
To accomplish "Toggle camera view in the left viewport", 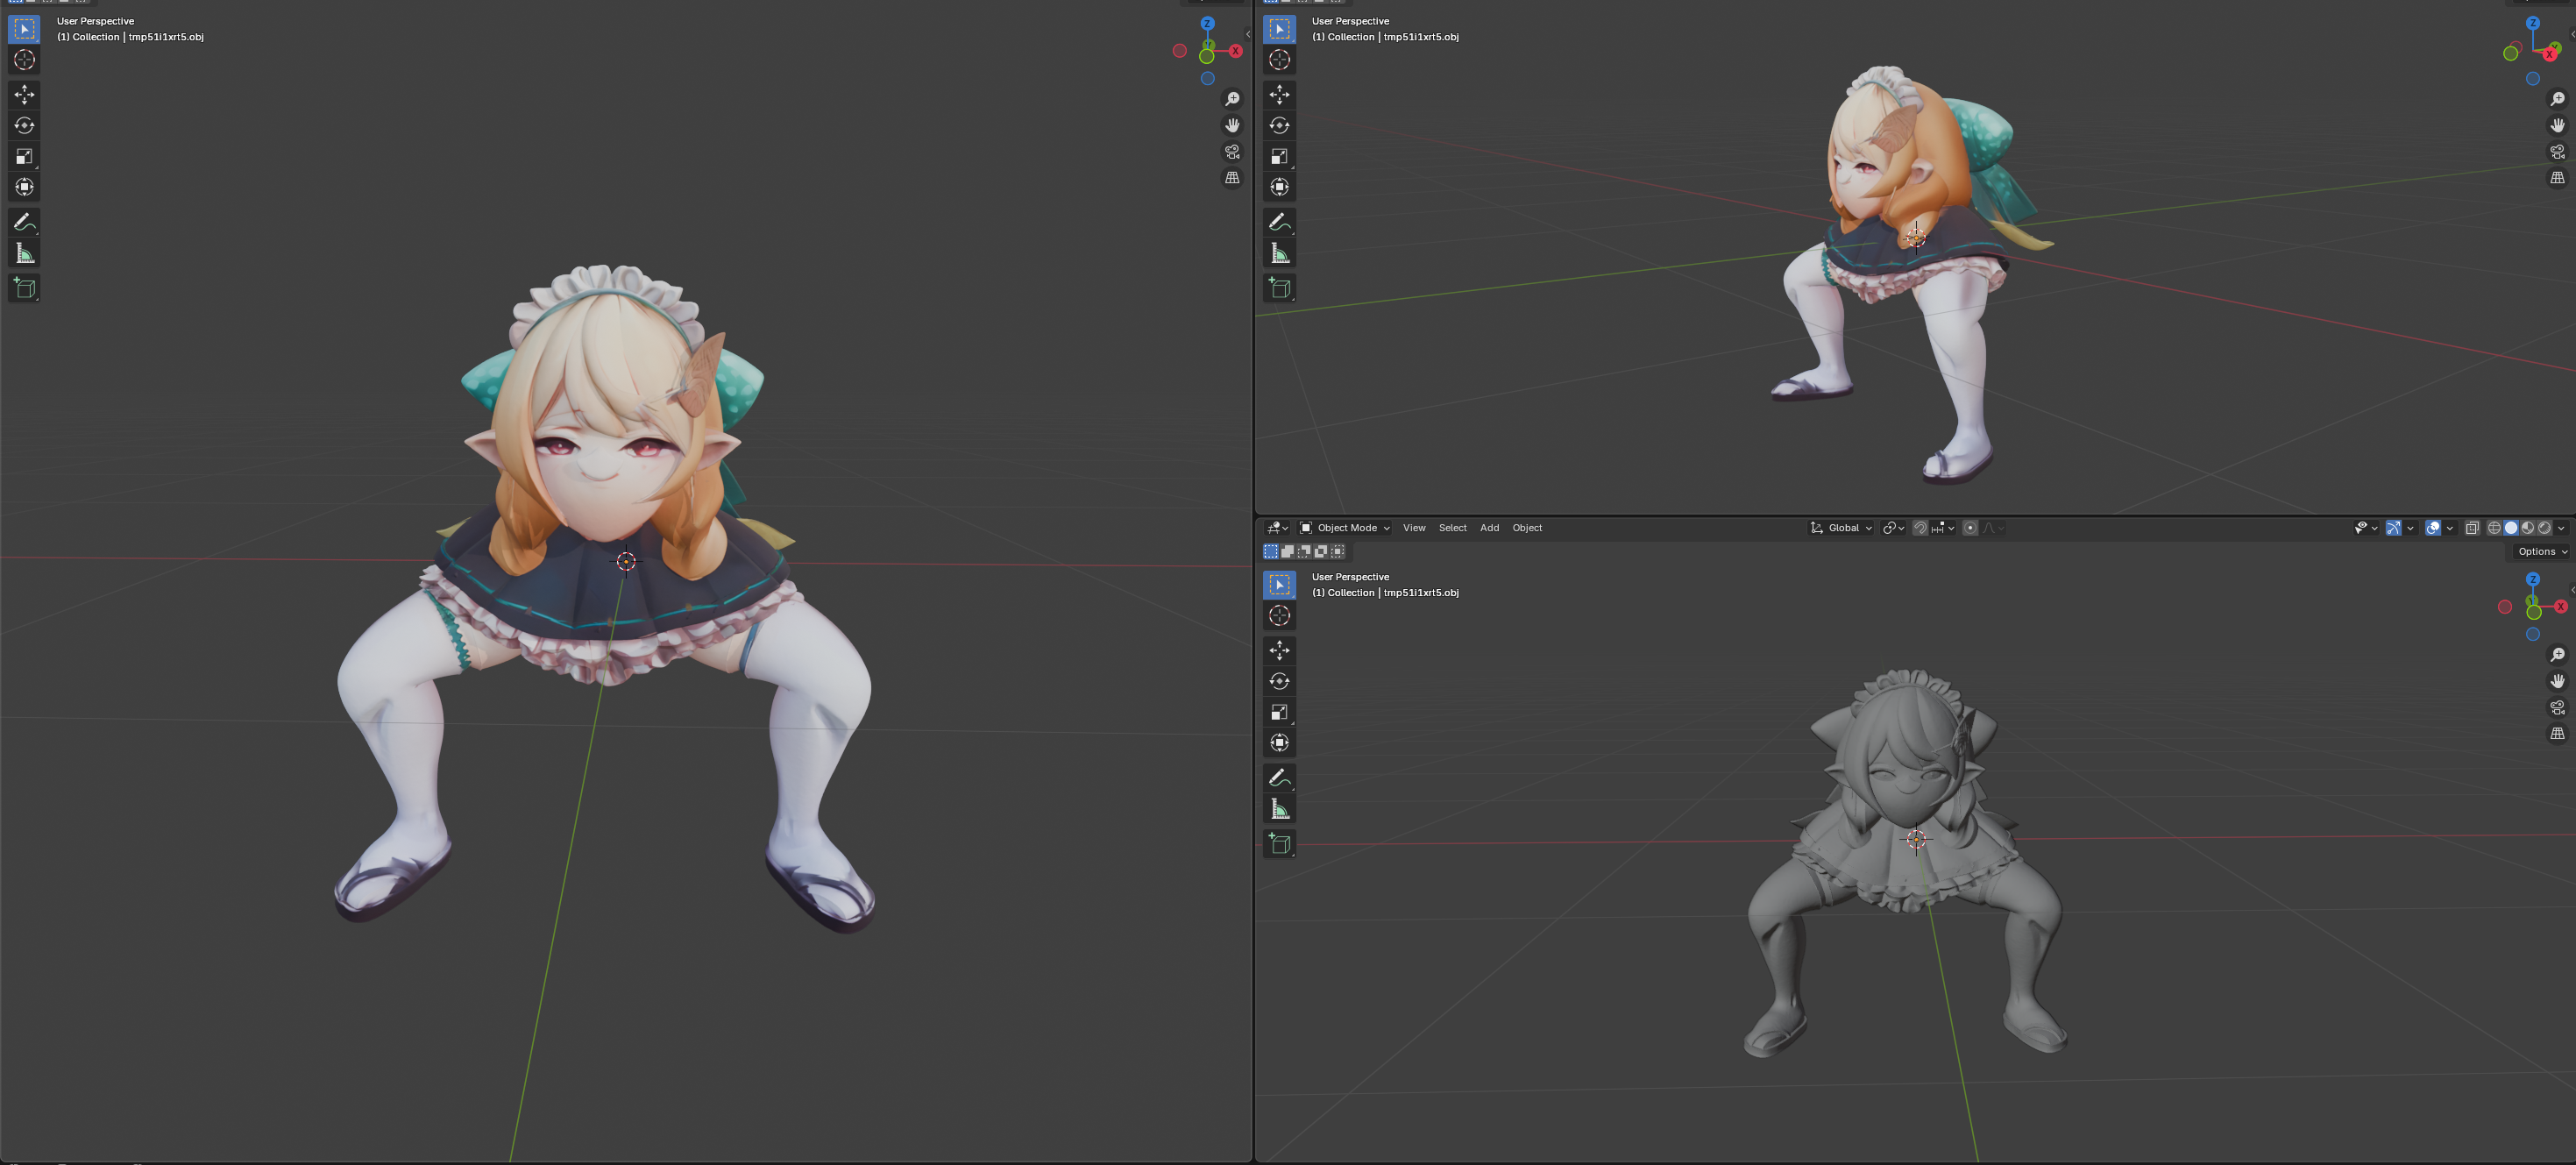I will [1232, 152].
